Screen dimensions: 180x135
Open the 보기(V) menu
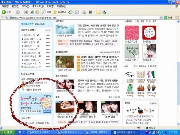click(25, 6)
